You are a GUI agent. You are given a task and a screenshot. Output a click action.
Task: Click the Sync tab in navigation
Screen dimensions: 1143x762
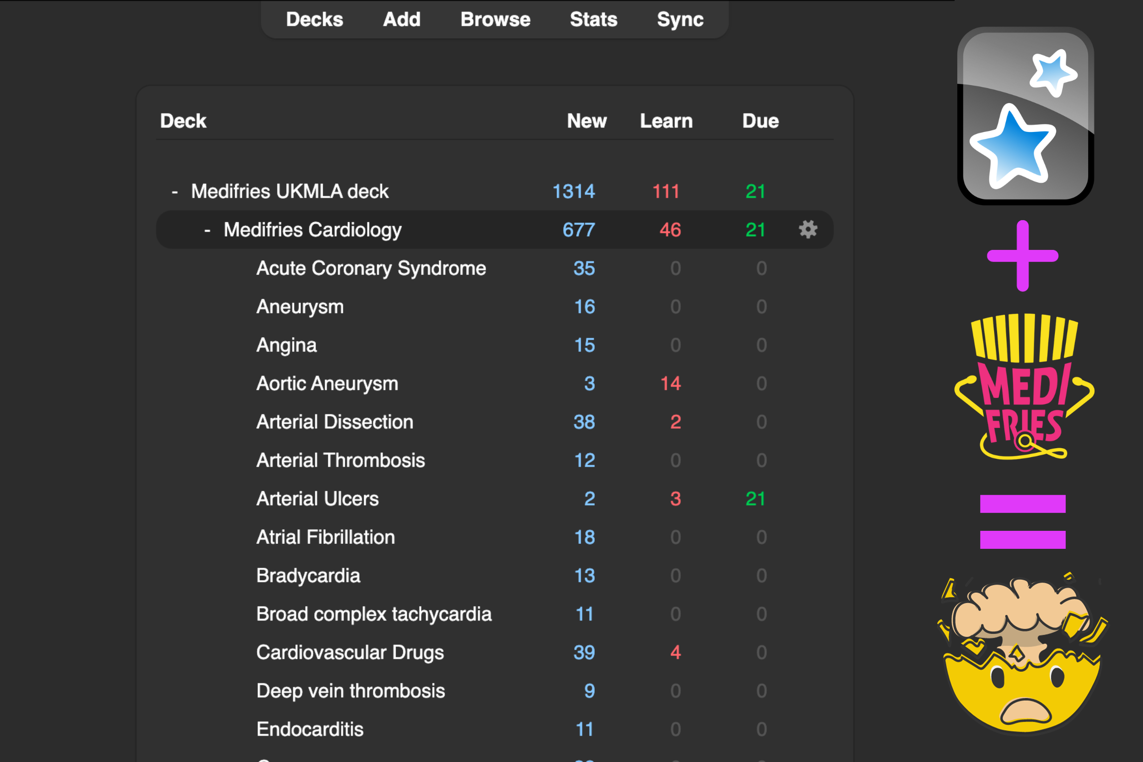coord(679,19)
